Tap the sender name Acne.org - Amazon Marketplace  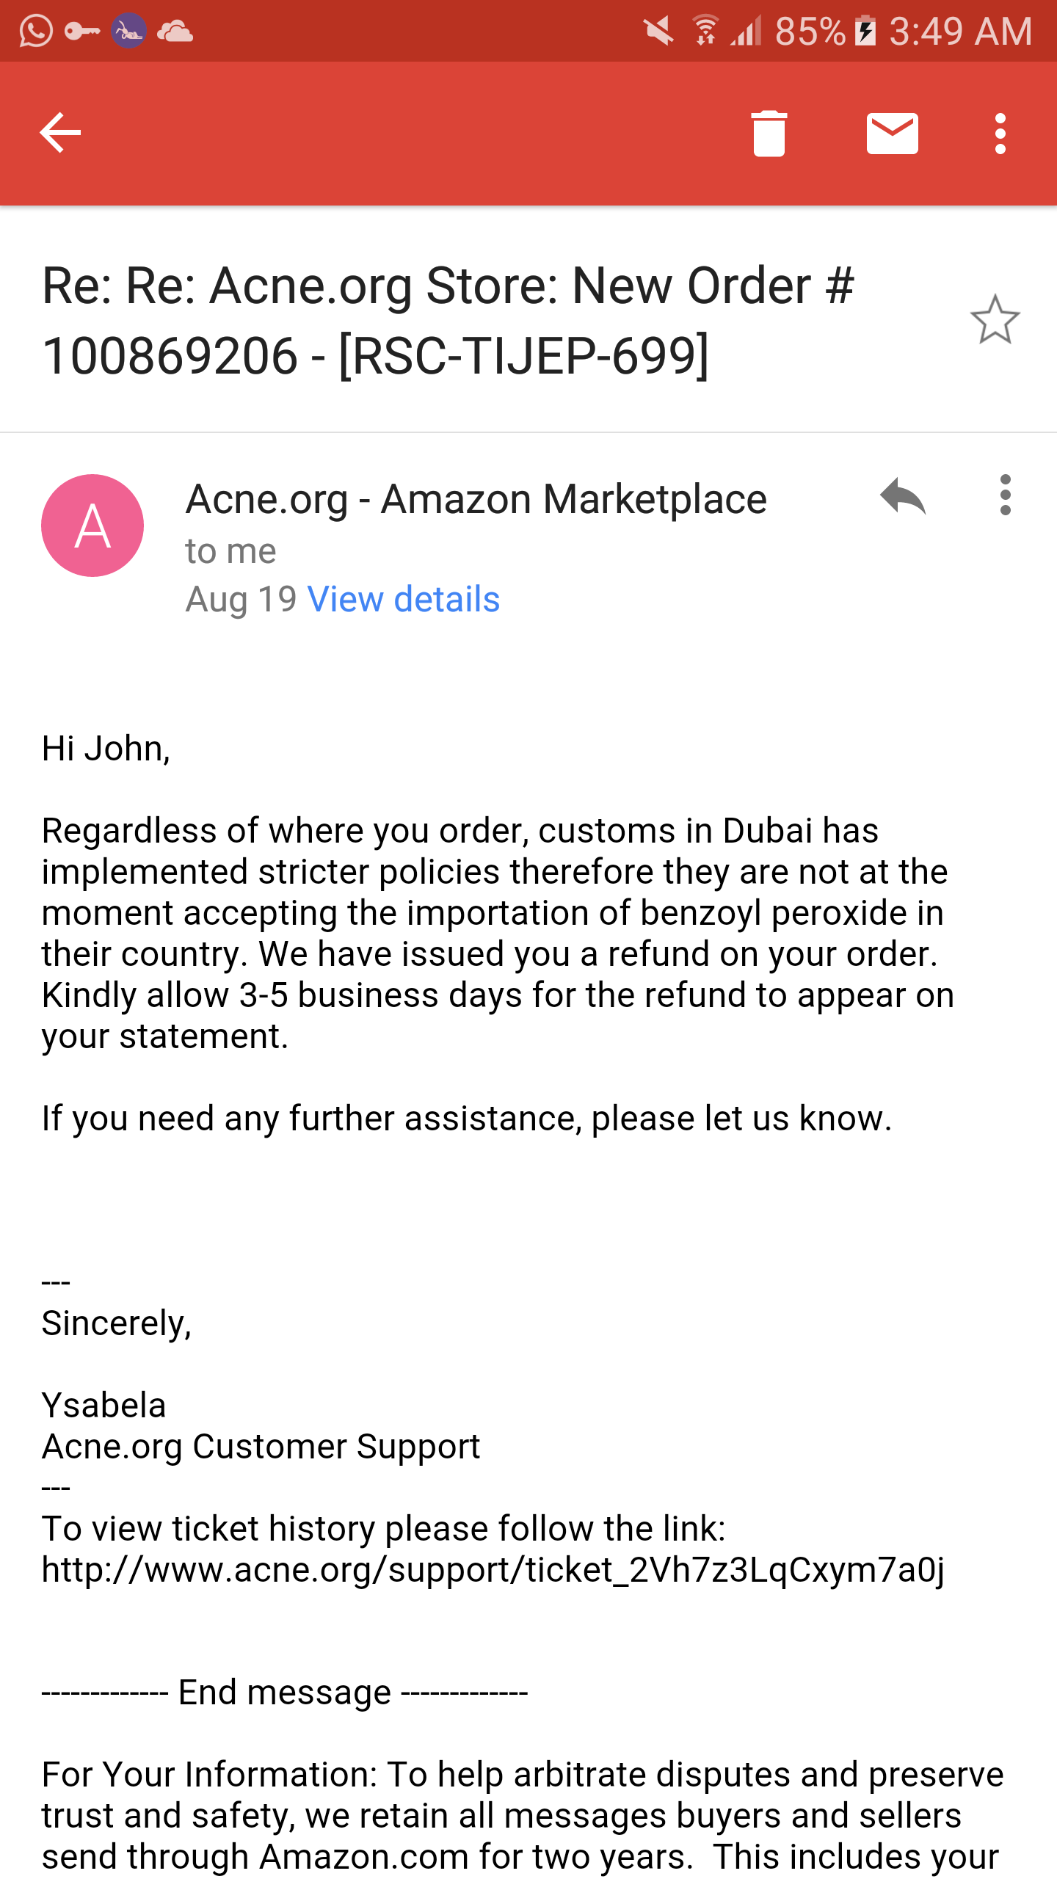476,500
